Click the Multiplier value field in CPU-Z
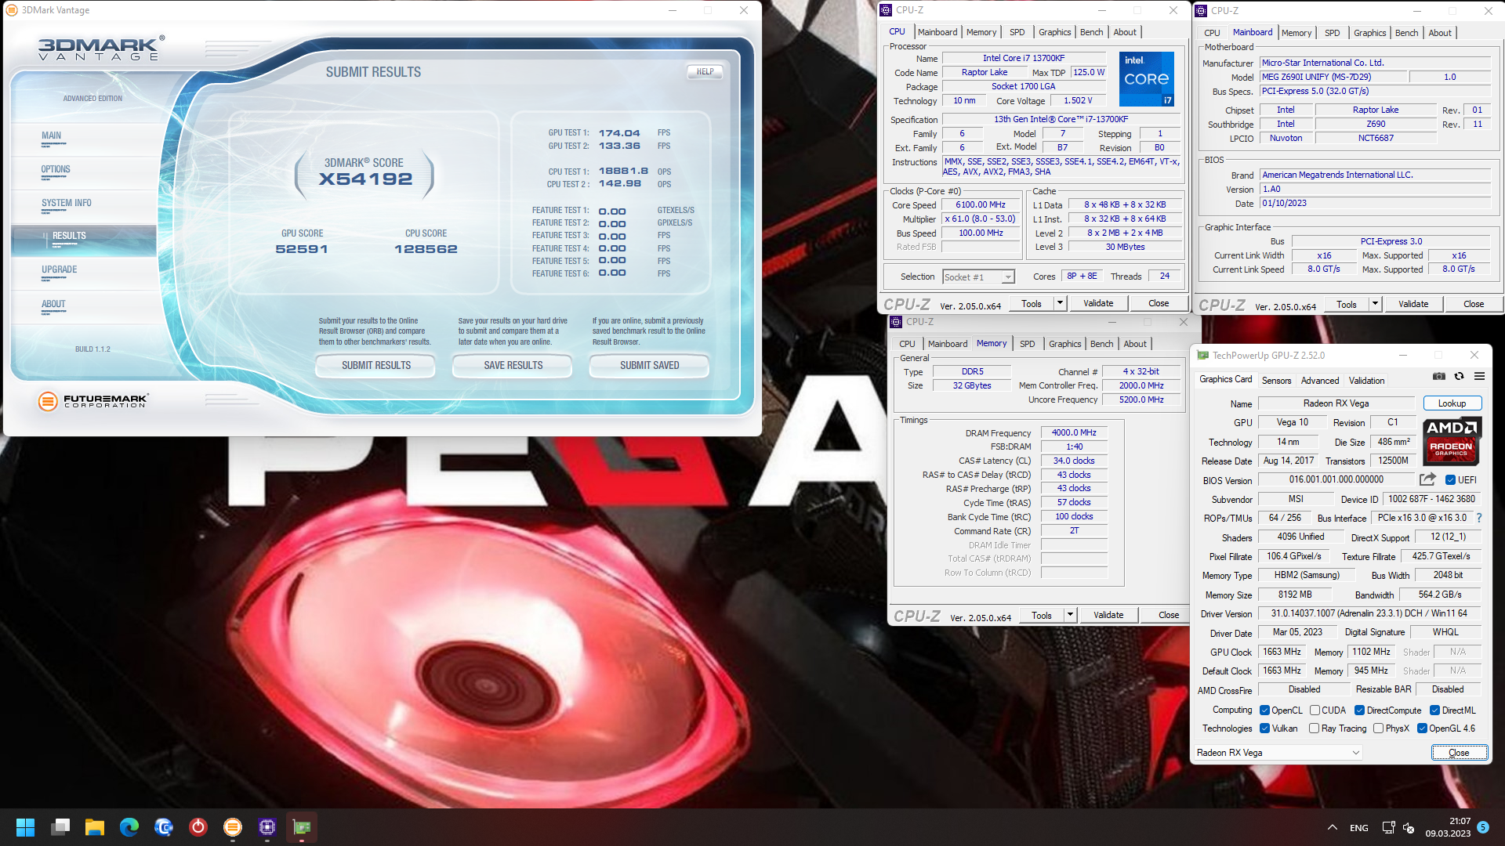 click(981, 219)
